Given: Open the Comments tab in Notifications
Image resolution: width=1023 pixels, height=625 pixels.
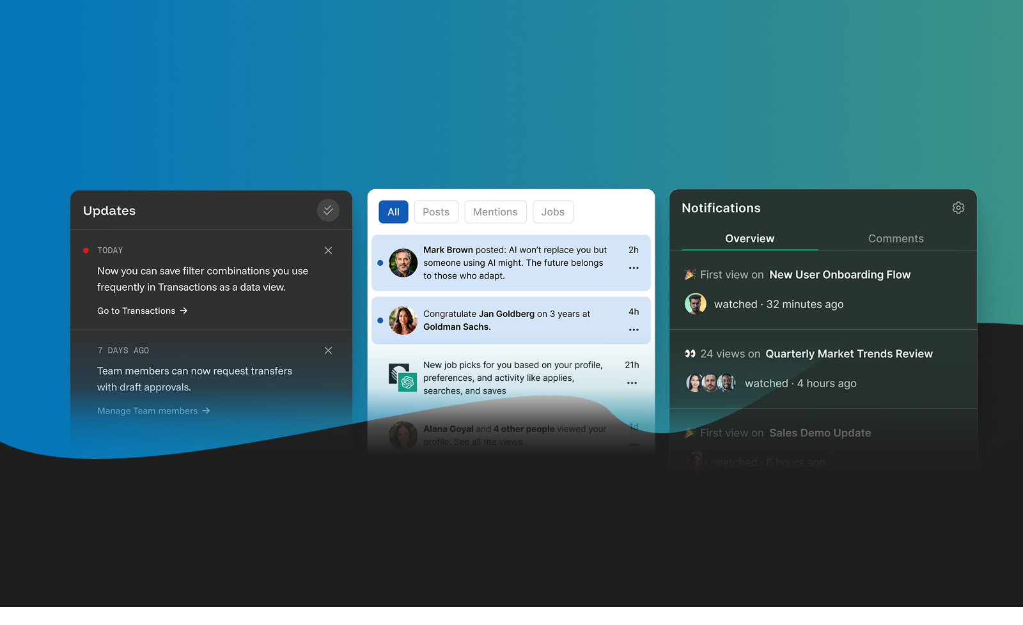Looking at the screenshot, I should tap(895, 238).
